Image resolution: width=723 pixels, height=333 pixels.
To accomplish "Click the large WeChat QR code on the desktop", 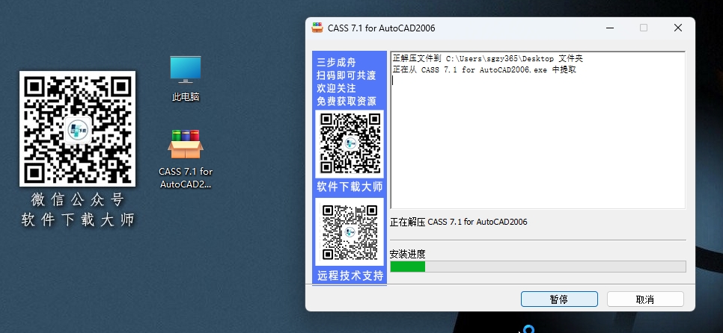I will [x=78, y=128].
